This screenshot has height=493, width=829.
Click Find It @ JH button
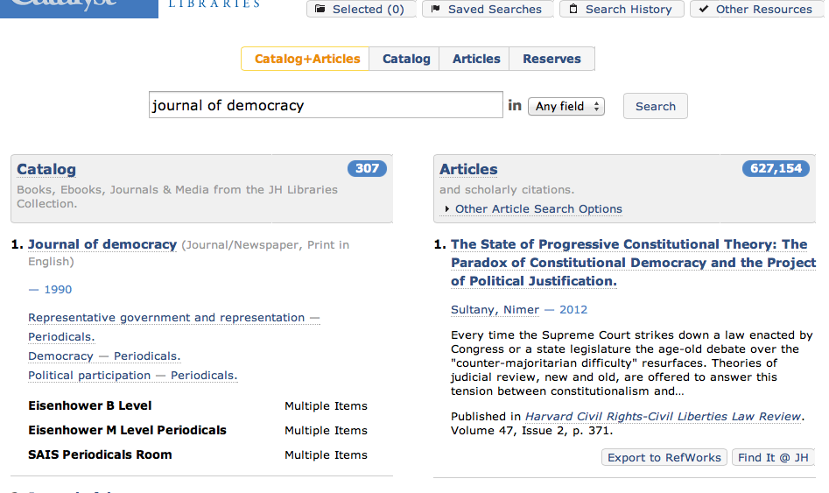coord(773,458)
